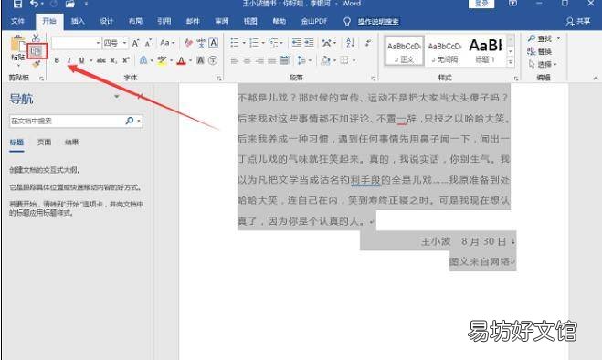This screenshot has width=602, height=360.
Task: Apply the yellow text highlight color
Action: [x=162, y=60]
